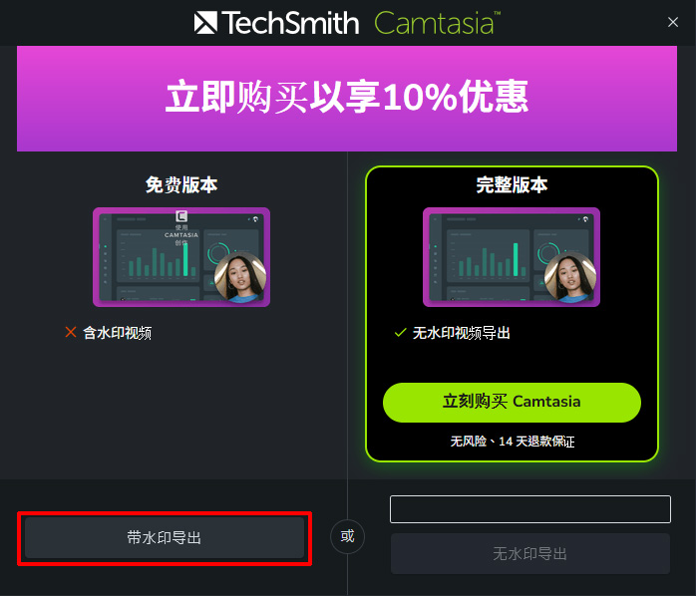Click the red X beside 含水印视频
Screen dimensions: 696x596
click(x=71, y=332)
